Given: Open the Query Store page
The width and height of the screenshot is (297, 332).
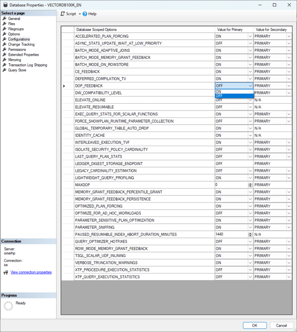Looking at the screenshot, I should 17,70.
